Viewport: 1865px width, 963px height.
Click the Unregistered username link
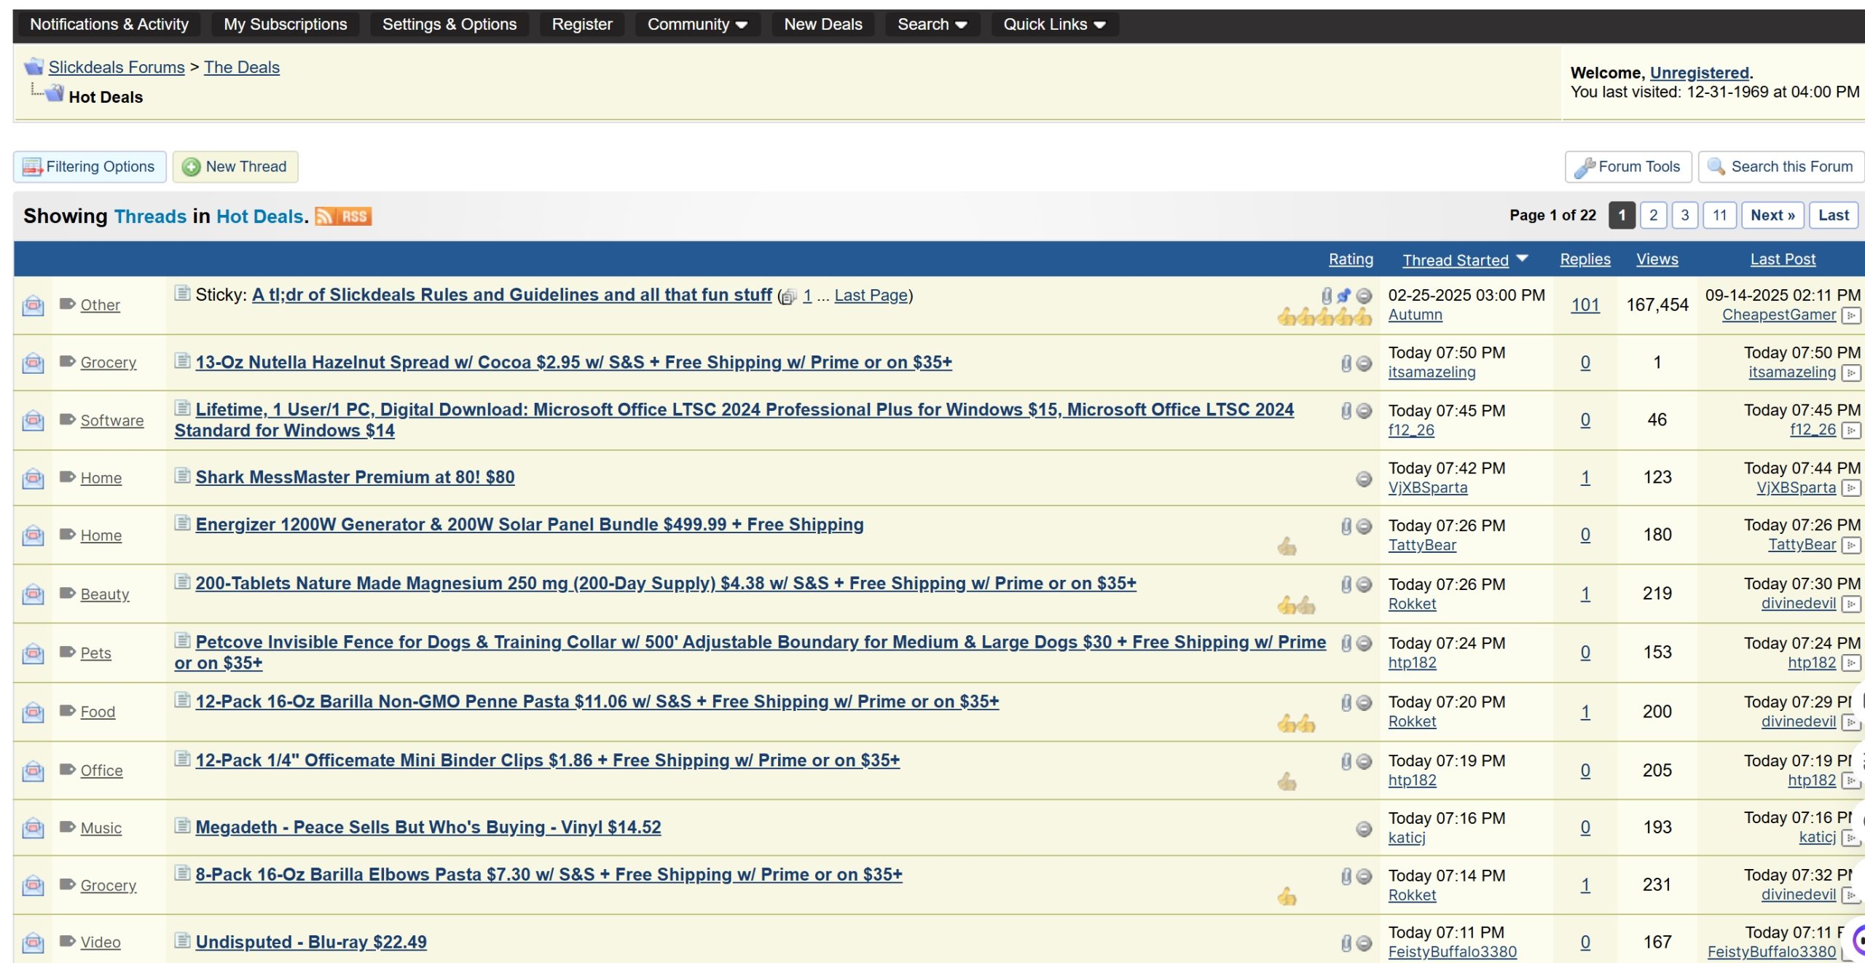tap(1700, 73)
